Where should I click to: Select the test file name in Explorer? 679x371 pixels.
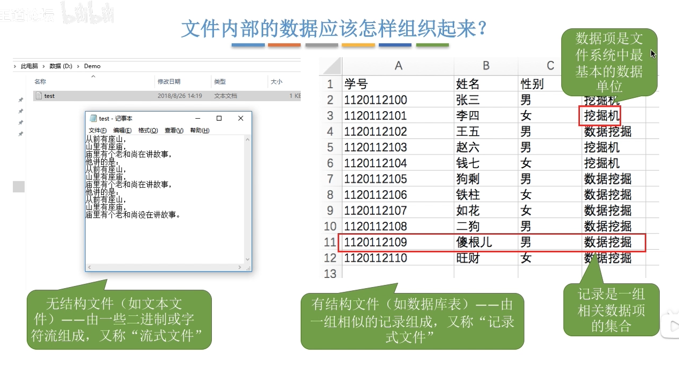pyautogui.click(x=49, y=96)
